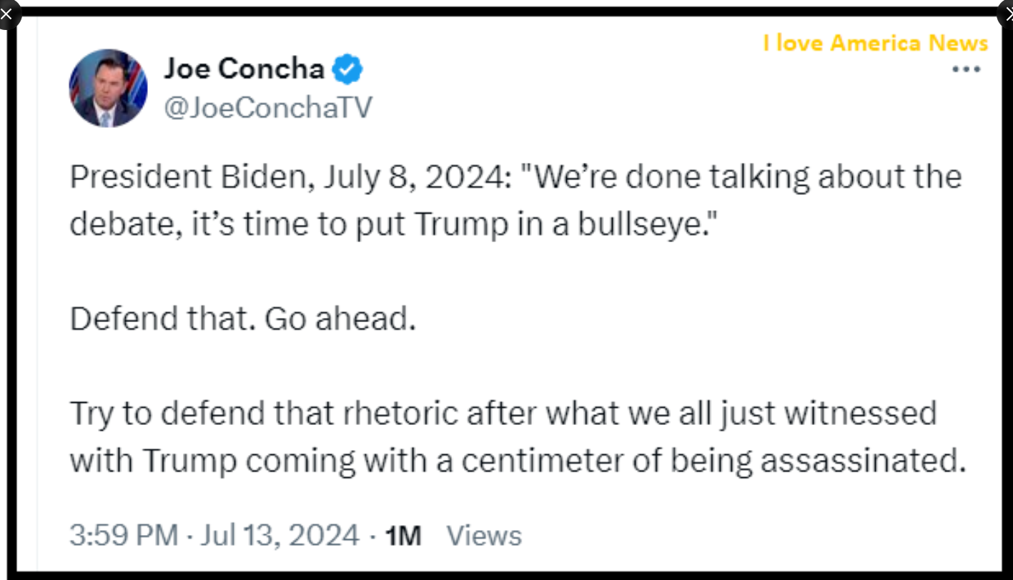Click the blue verified checkmark badge
The width and height of the screenshot is (1013, 580).
(348, 69)
